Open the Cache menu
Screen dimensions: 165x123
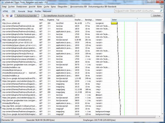(x=47, y=7)
